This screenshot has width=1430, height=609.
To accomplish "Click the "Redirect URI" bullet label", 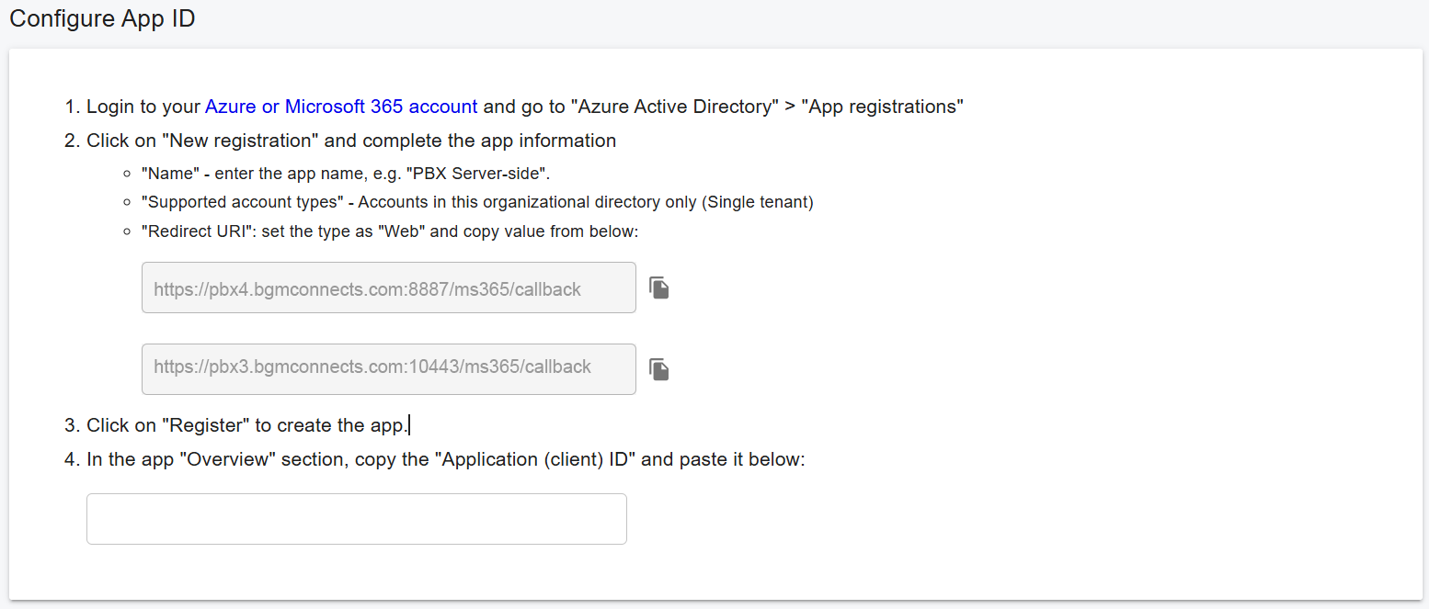I will [198, 231].
